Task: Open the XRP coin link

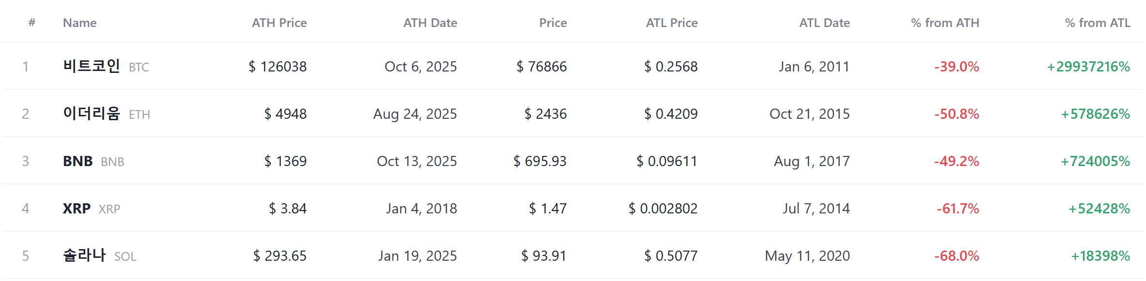Action: pos(91,208)
